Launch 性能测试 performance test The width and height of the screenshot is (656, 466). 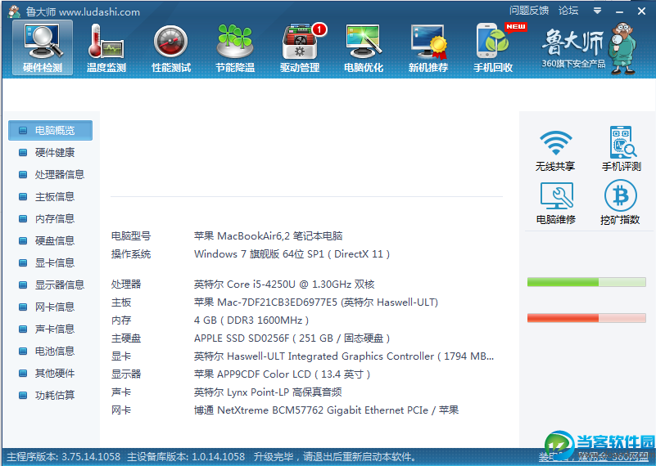click(x=170, y=47)
